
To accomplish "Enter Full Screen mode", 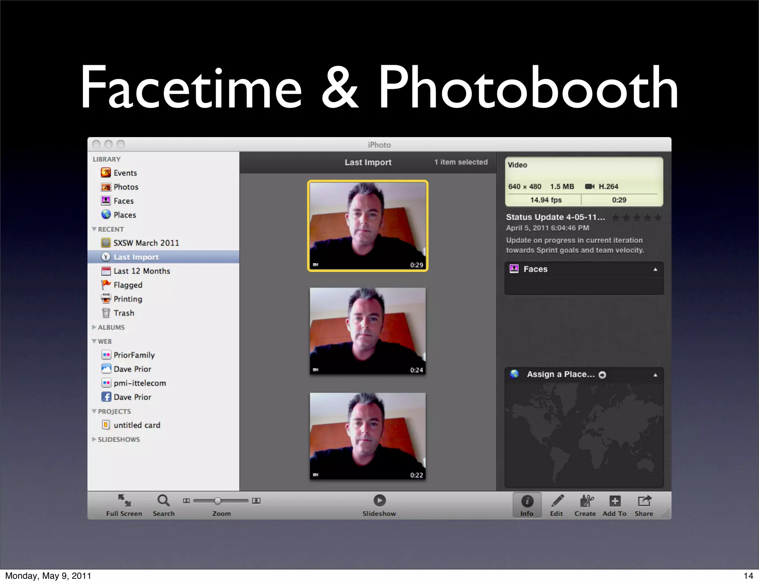I will [124, 505].
